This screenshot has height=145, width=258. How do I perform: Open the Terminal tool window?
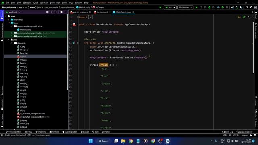tap(54, 132)
